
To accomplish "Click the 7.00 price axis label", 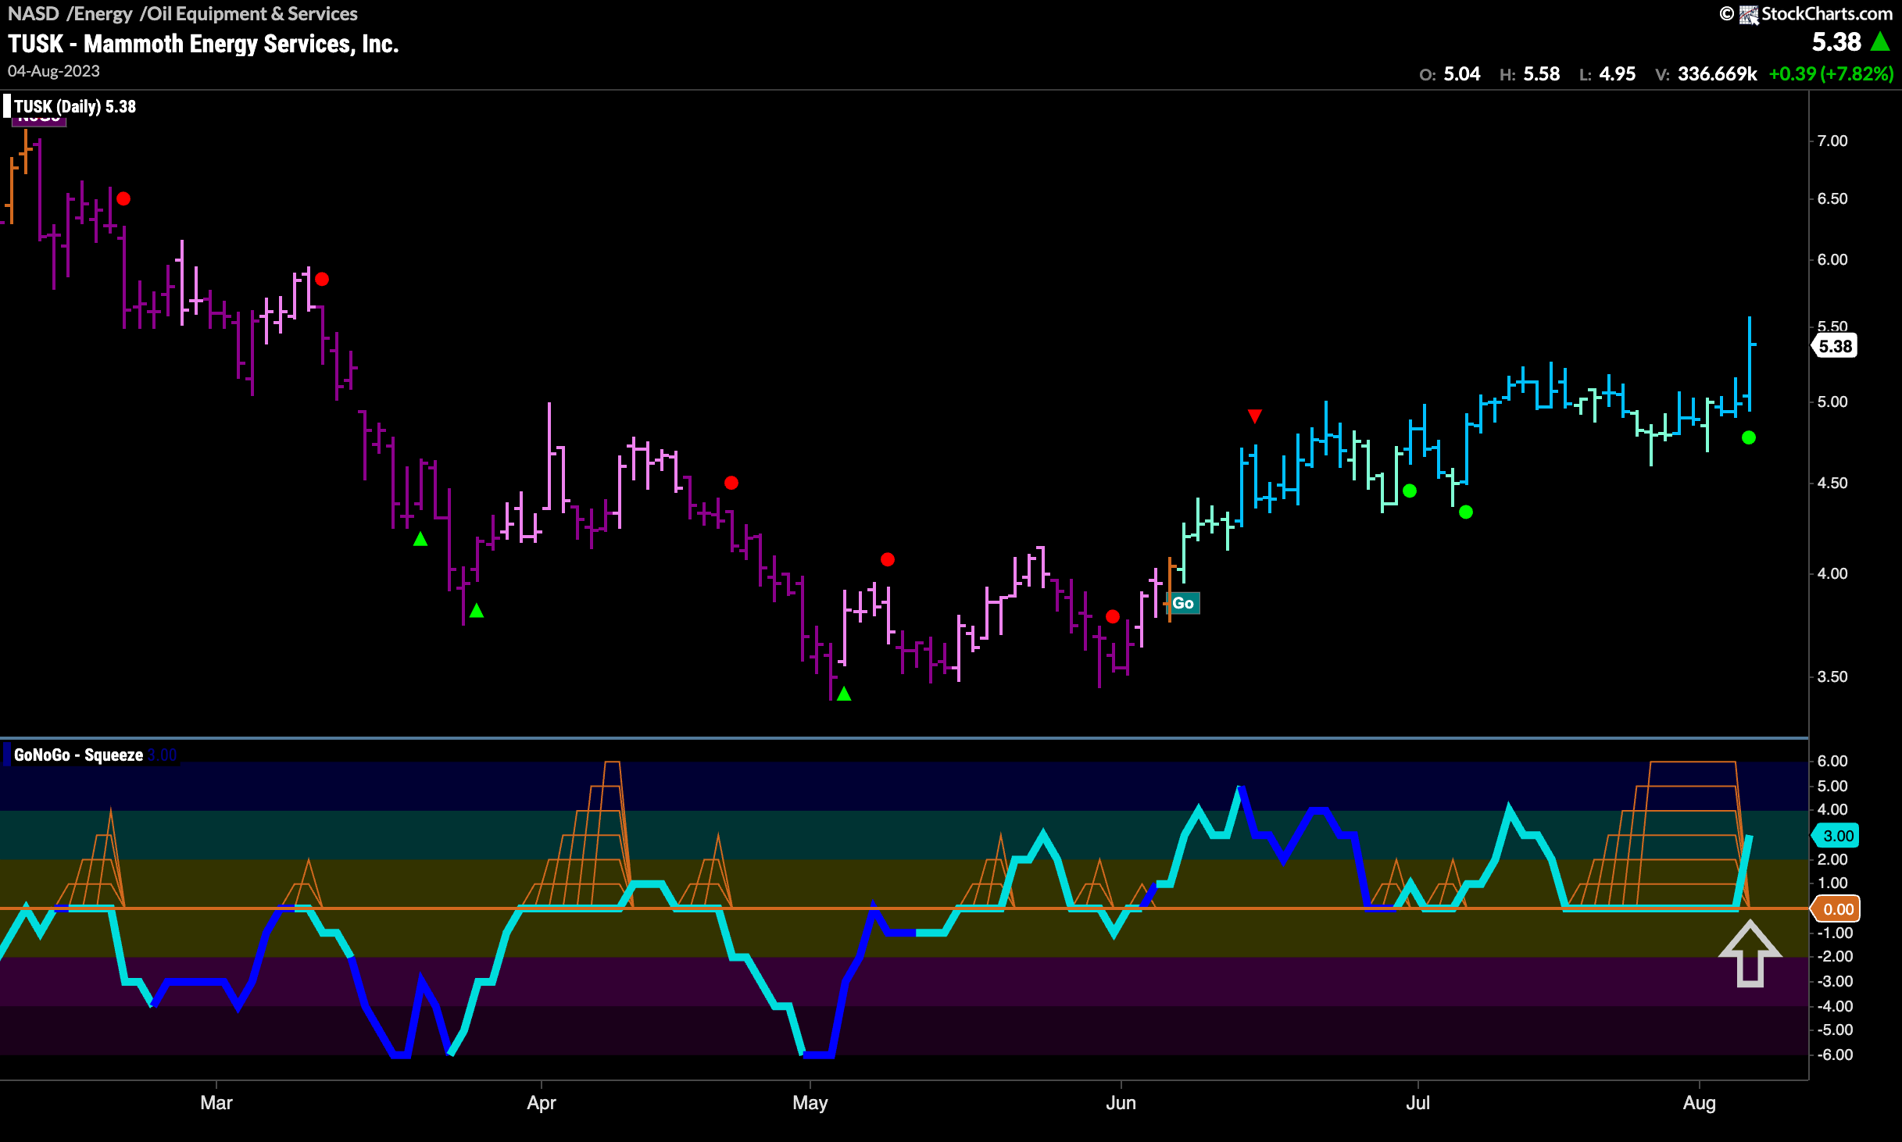I will (1832, 141).
